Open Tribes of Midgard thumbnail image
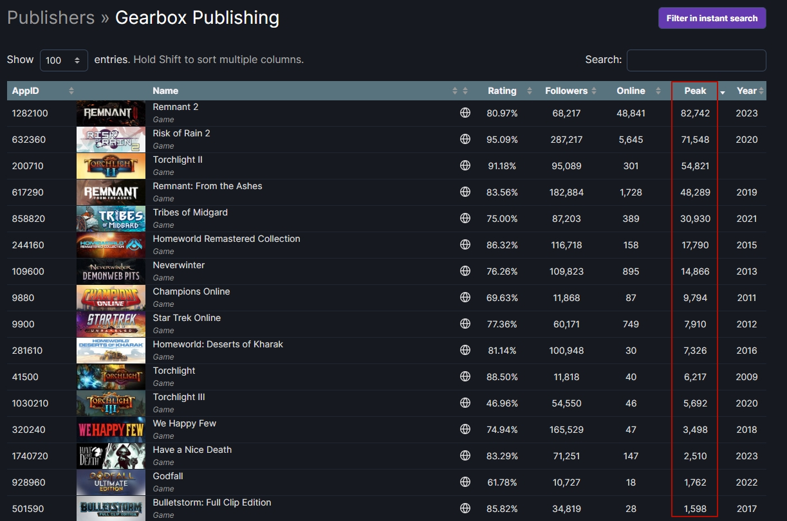This screenshot has width=787, height=521. click(x=111, y=219)
